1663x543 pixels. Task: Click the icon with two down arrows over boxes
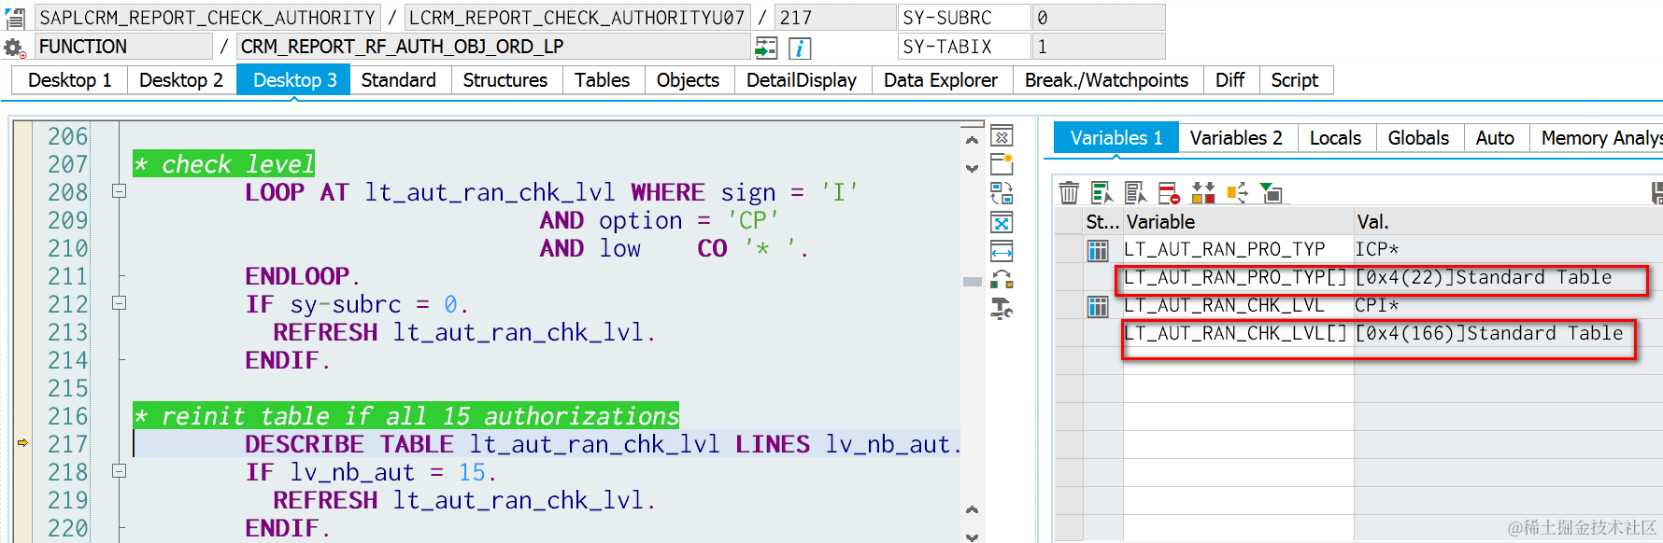point(1203,193)
